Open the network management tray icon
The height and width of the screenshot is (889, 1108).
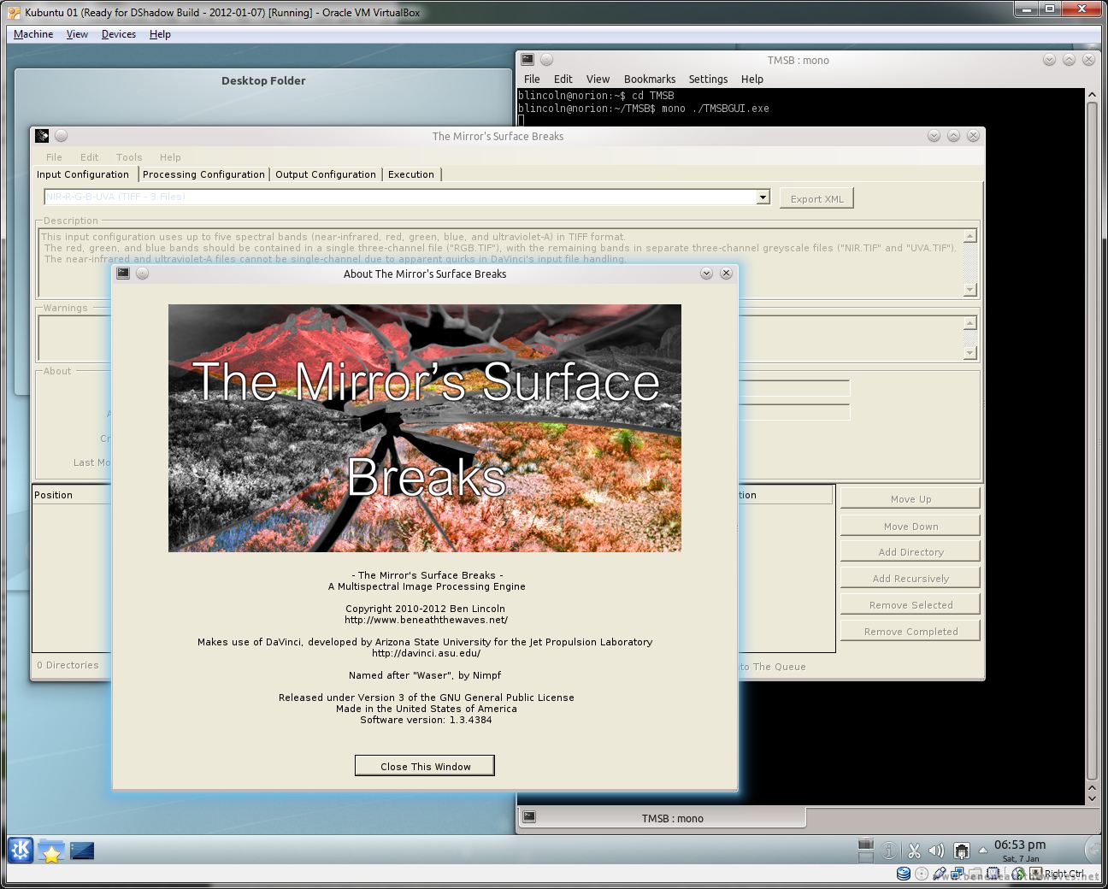[961, 851]
